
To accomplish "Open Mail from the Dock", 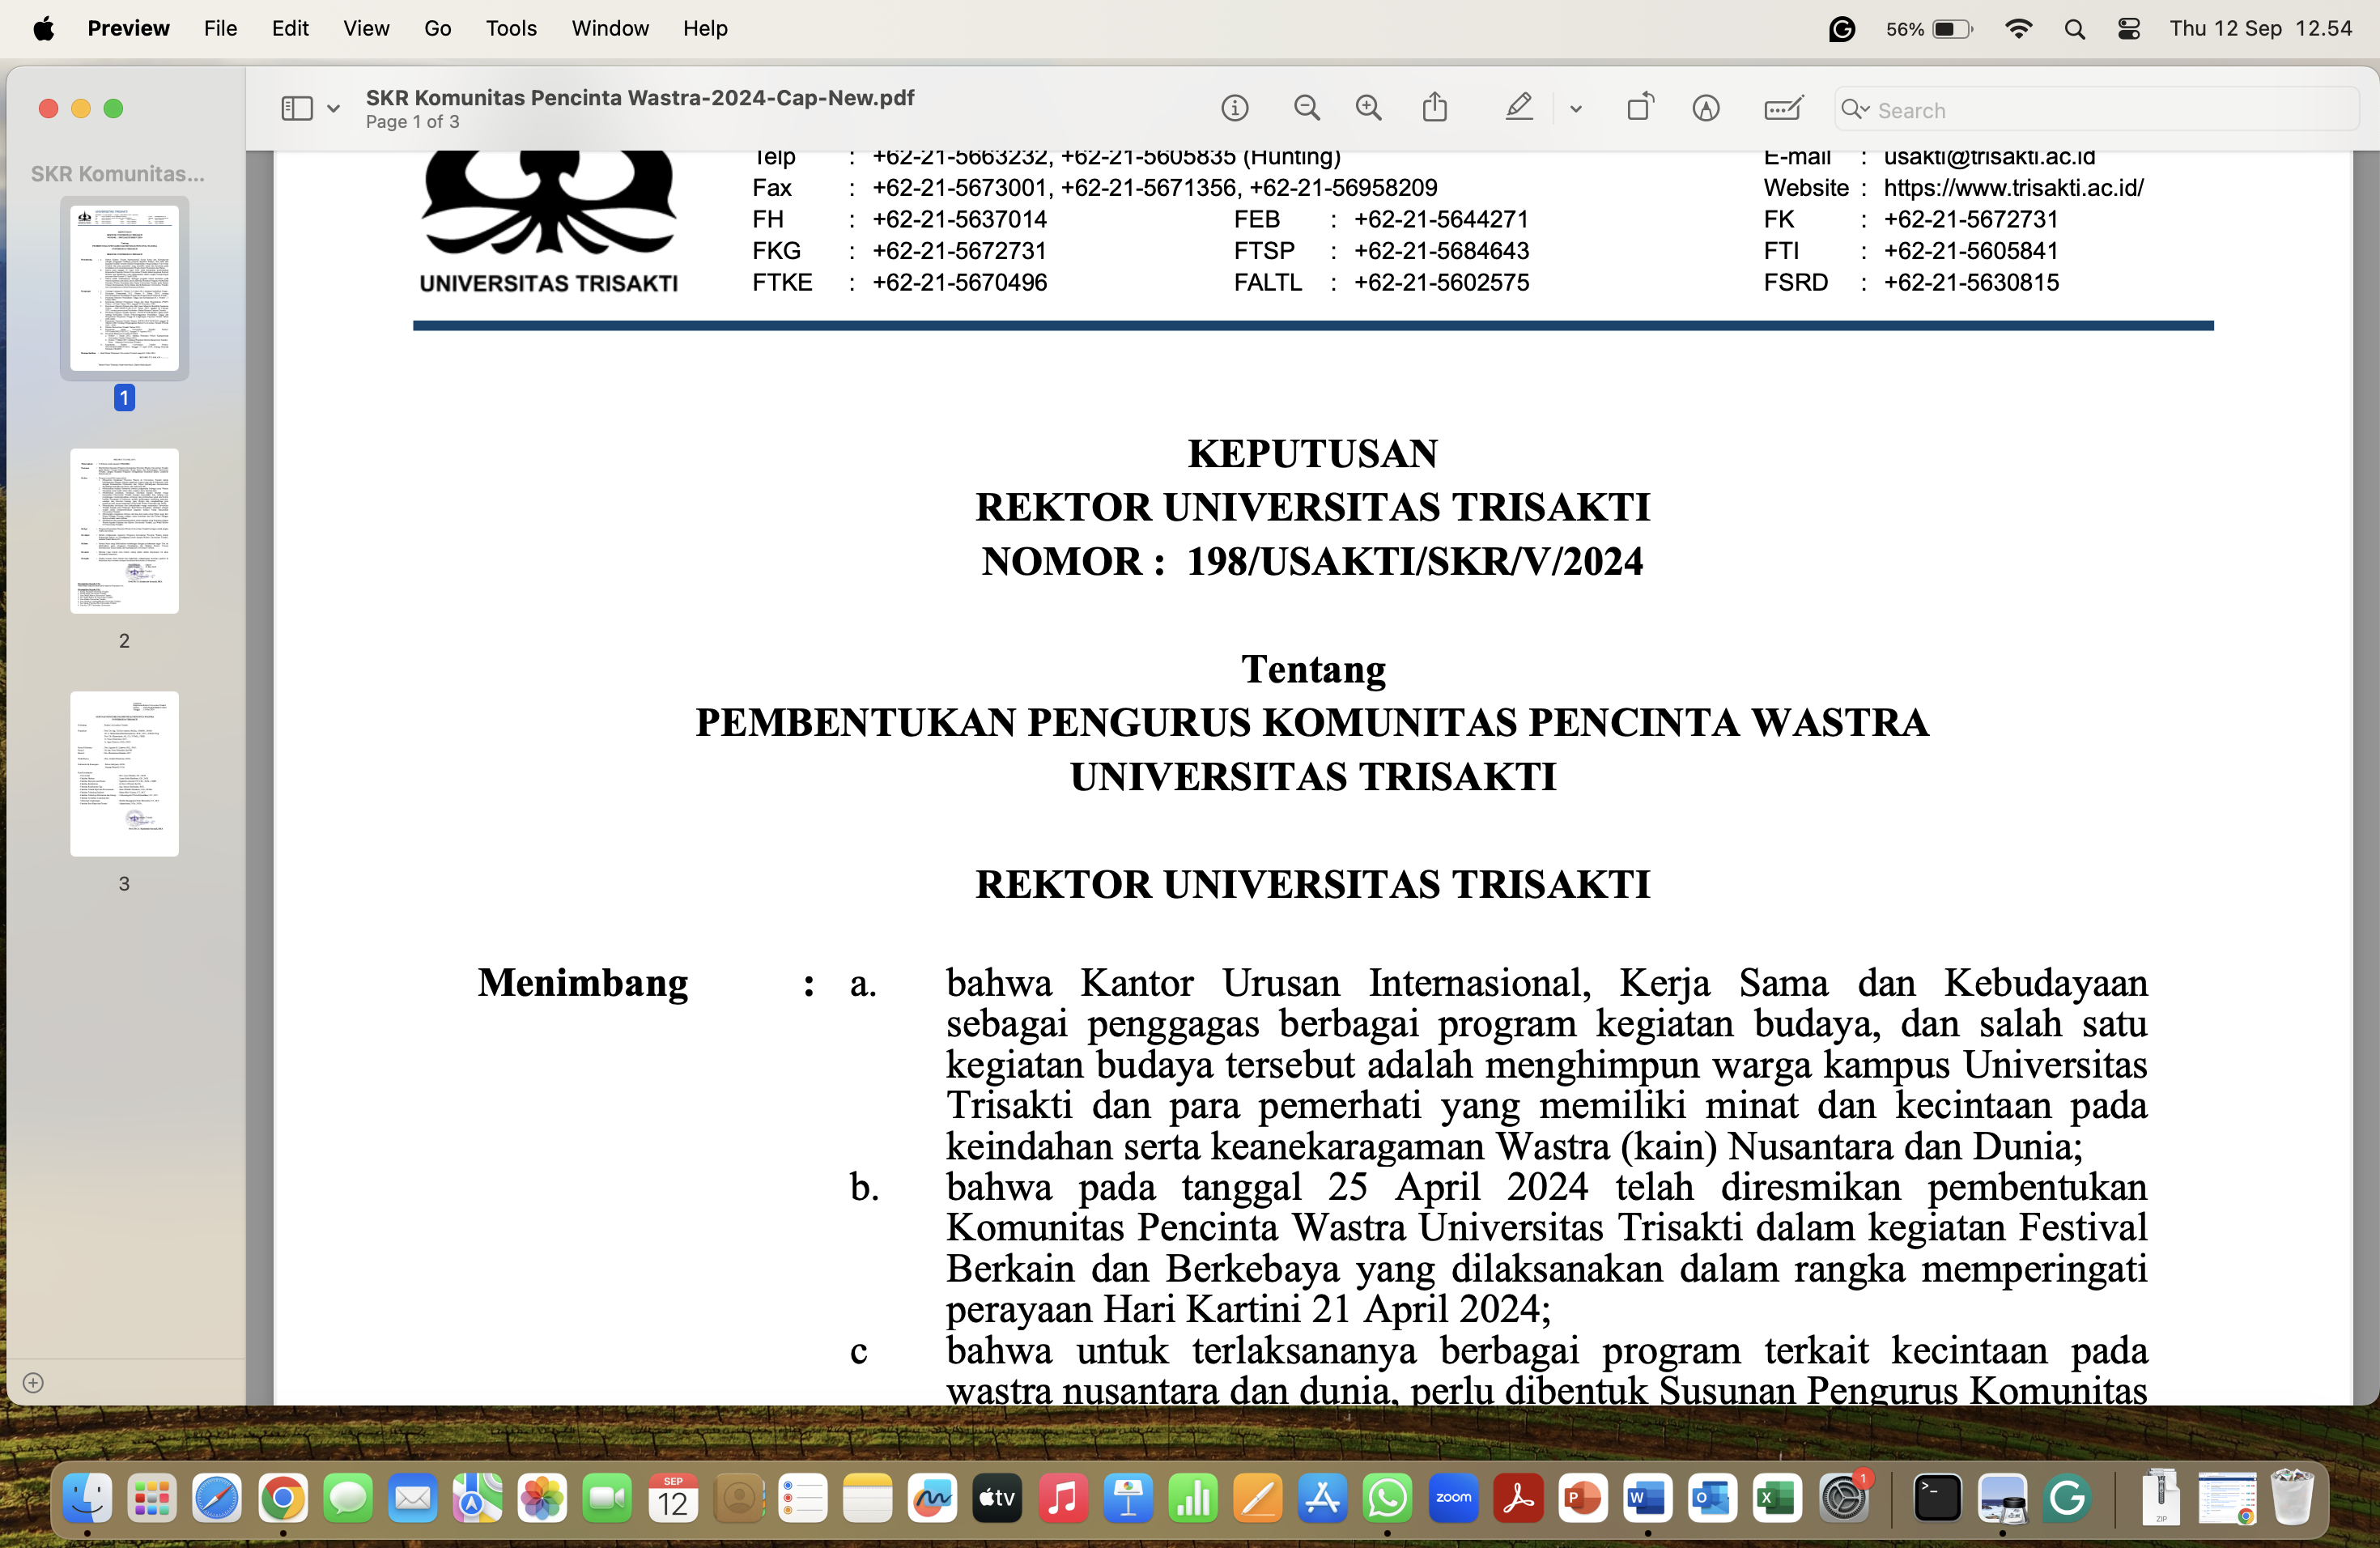I will (413, 1497).
